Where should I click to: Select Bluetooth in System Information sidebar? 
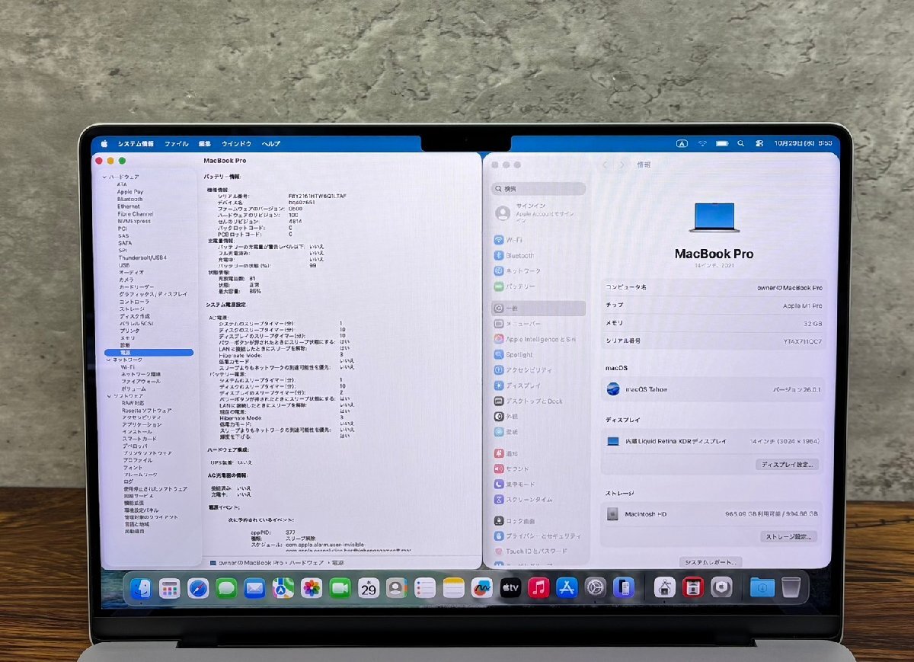click(129, 199)
